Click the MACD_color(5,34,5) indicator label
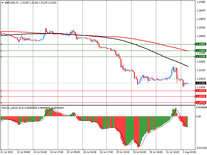 (13, 108)
